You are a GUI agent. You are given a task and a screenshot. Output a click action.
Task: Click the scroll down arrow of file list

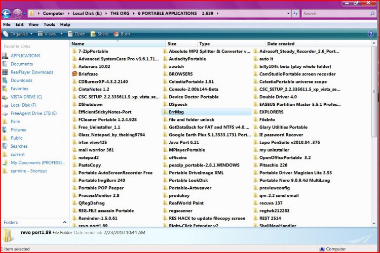click(374, 224)
